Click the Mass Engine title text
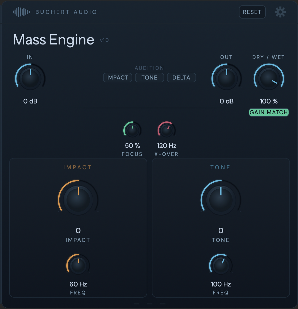Viewport: 298px width, 309px height. [x=53, y=40]
